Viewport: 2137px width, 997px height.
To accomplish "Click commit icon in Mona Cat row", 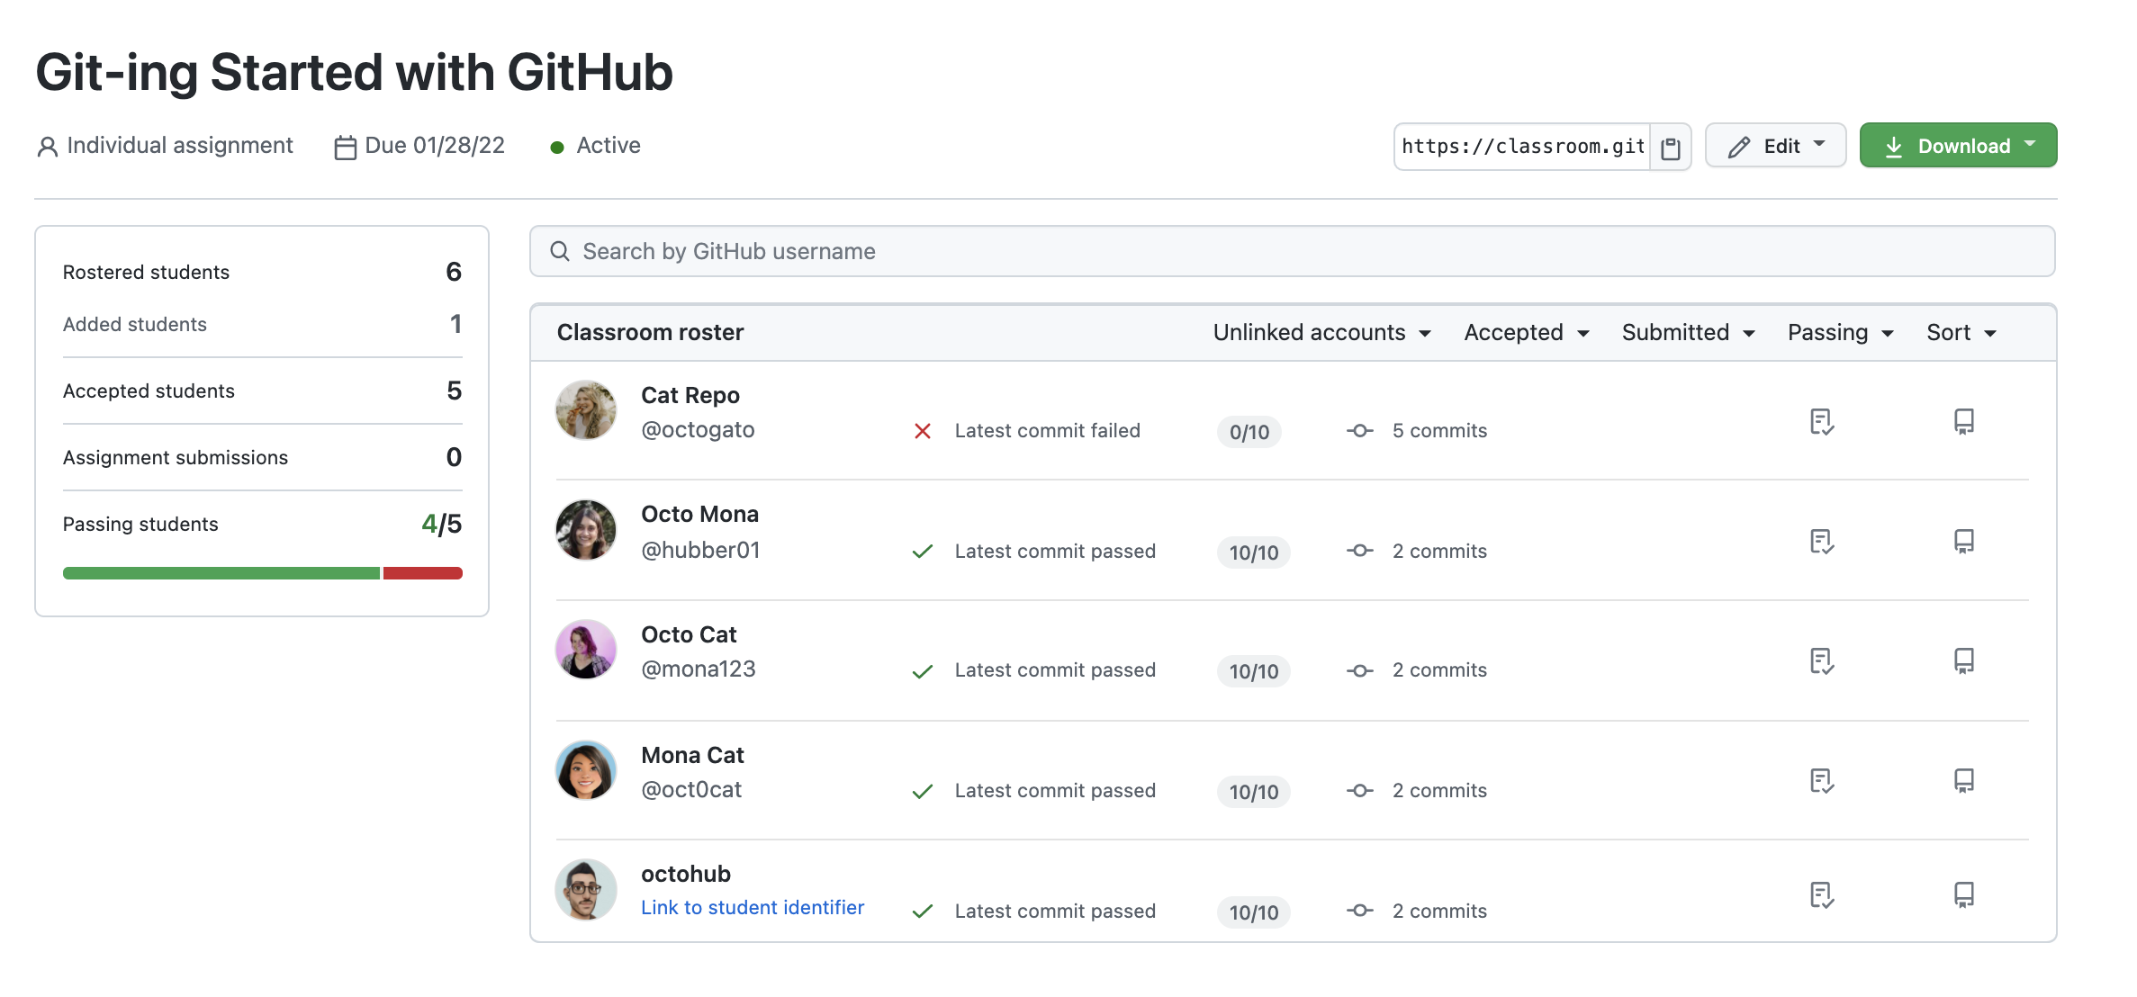I will [x=1360, y=791].
